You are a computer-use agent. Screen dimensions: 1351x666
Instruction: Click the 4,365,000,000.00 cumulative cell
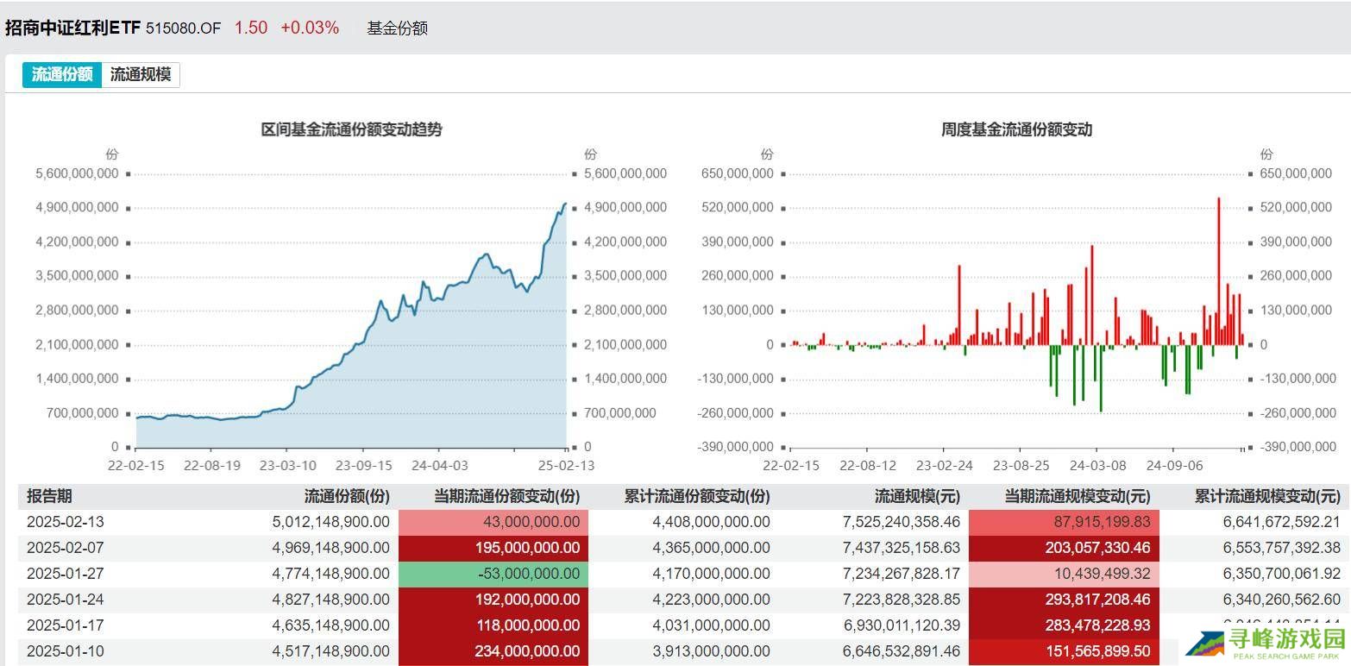711,548
